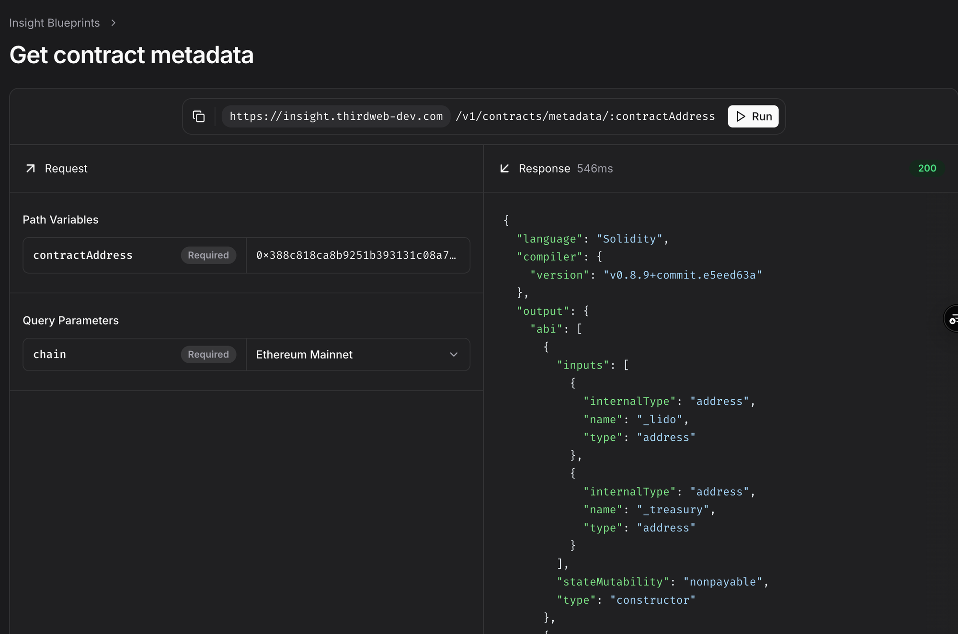Click the 546ms response time text
The height and width of the screenshot is (634, 958).
[594, 169]
